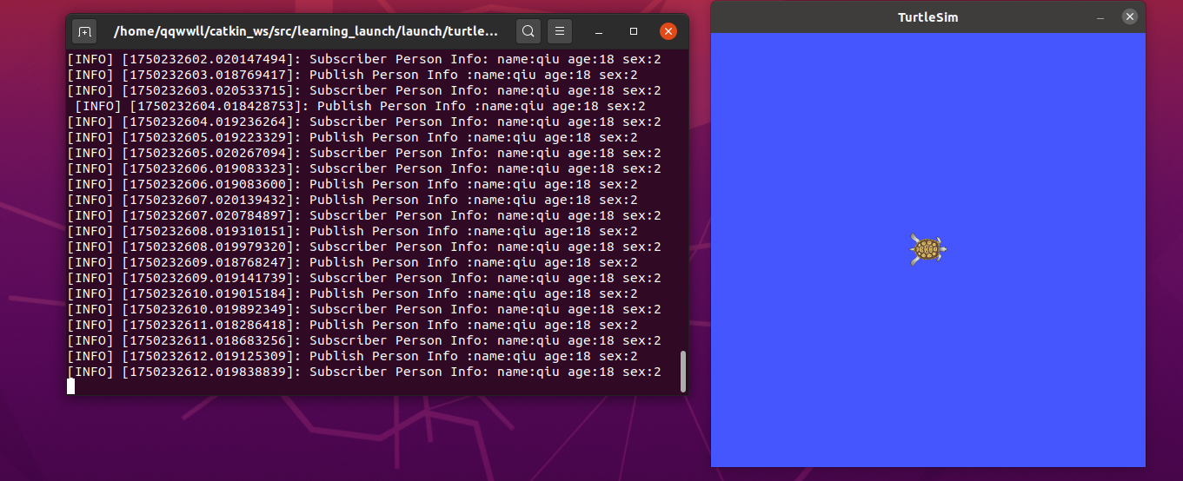
Task: Minimize the TurtleSim window
Action: pyautogui.click(x=1100, y=17)
